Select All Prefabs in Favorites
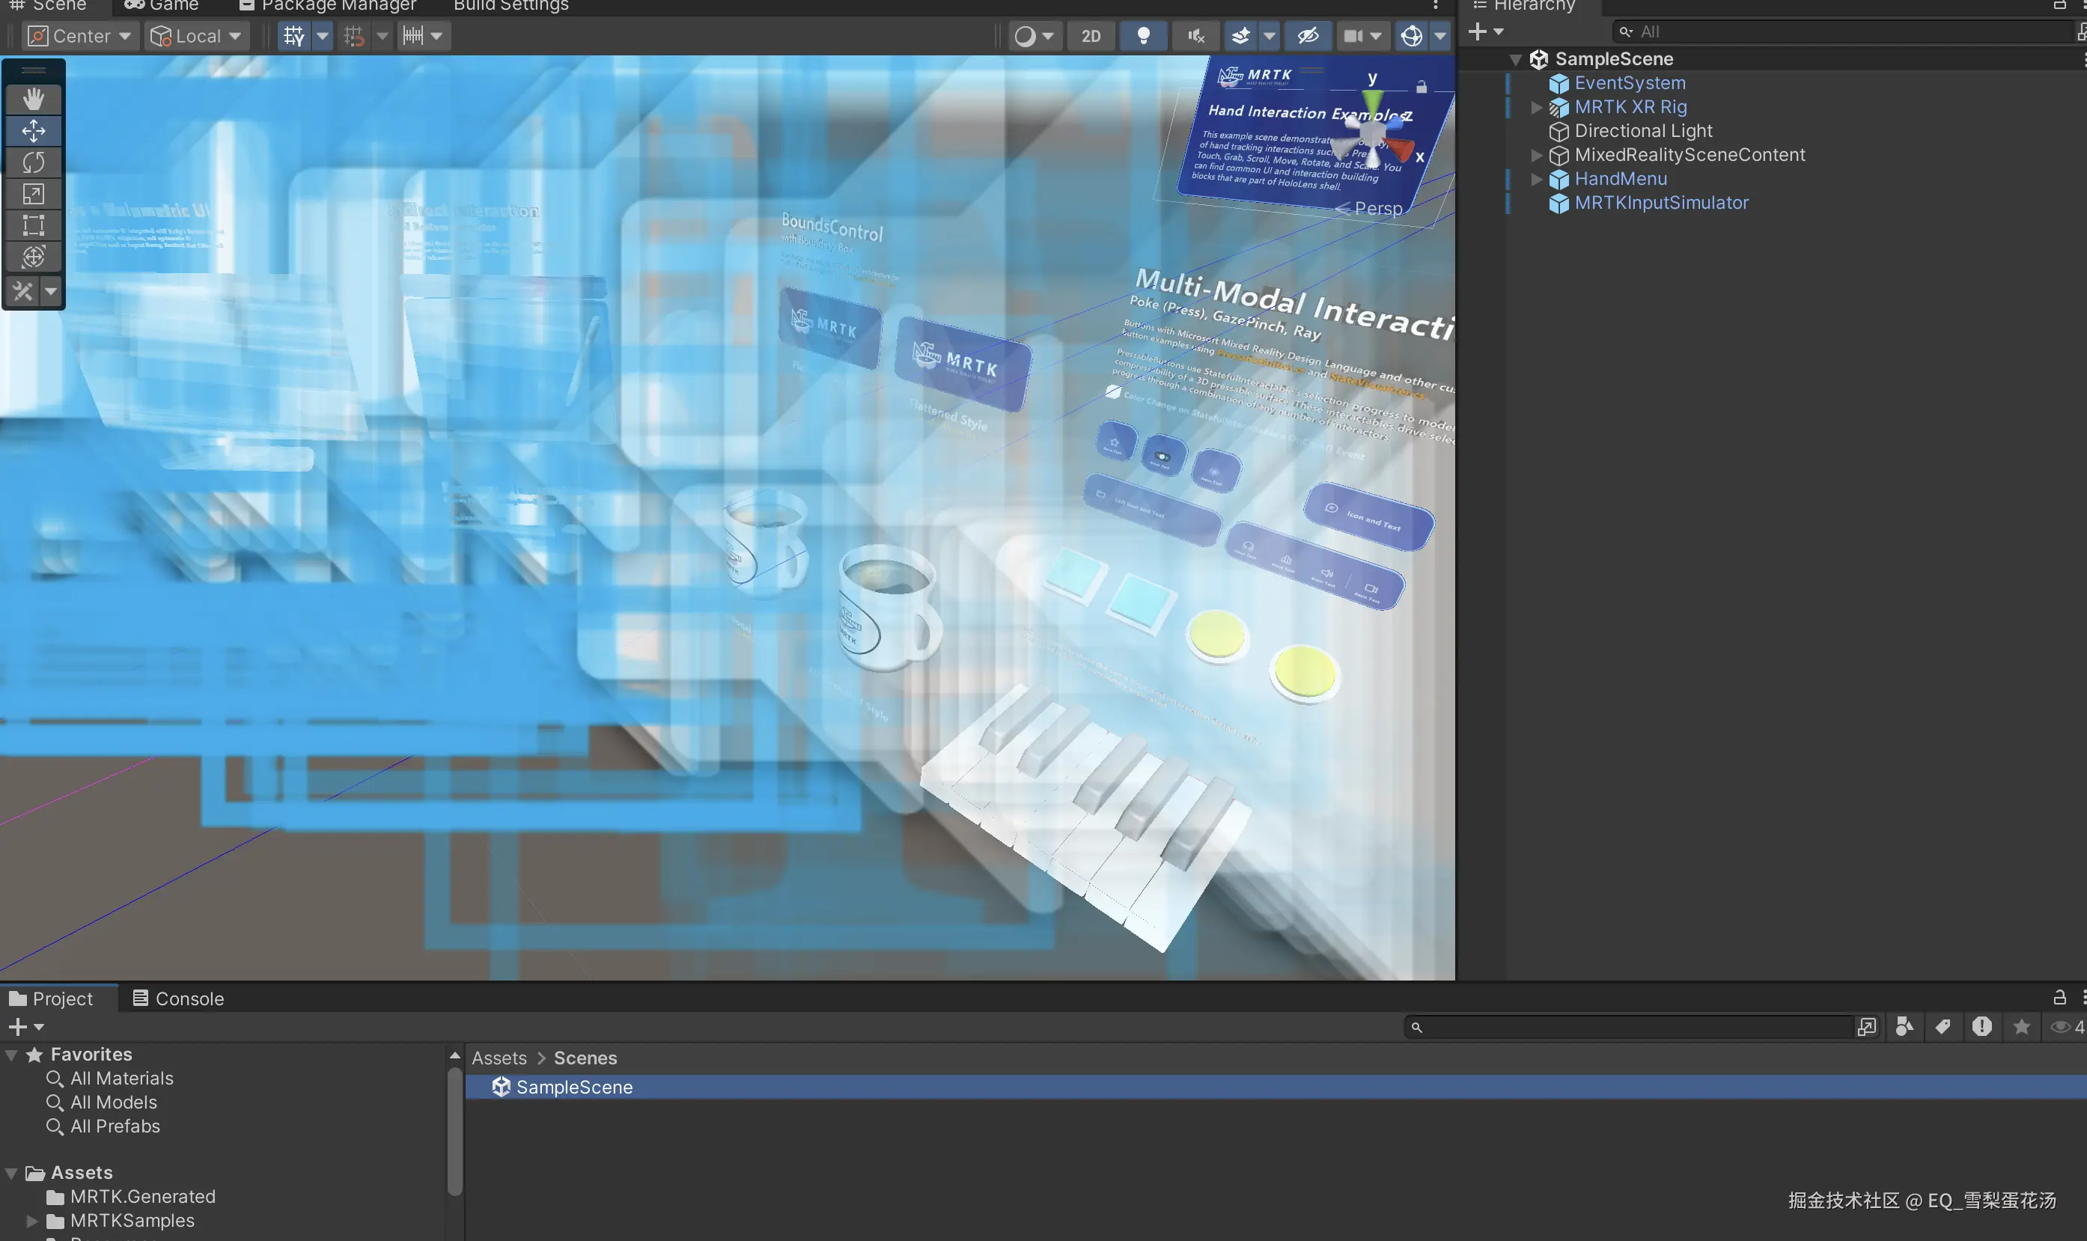This screenshot has height=1241, width=2087. point(115,1126)
